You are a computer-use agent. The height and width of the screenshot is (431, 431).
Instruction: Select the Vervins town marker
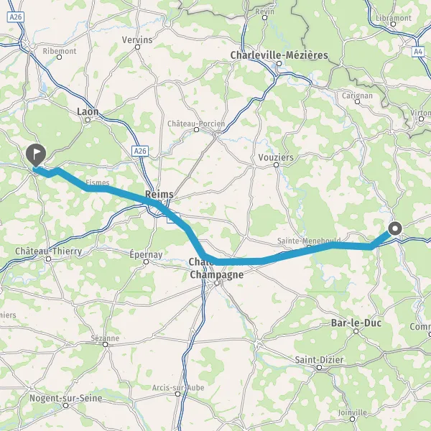point(137,47)
